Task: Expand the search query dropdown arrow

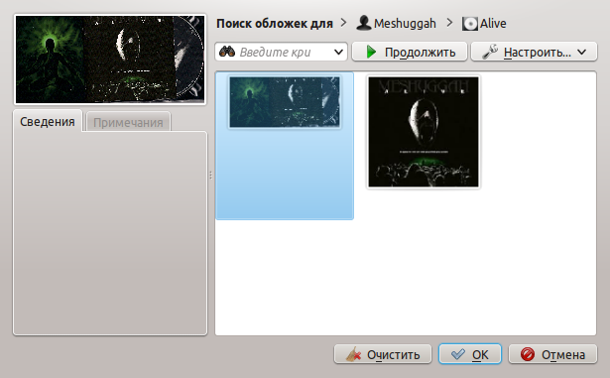Action: [x=338, y=52]
